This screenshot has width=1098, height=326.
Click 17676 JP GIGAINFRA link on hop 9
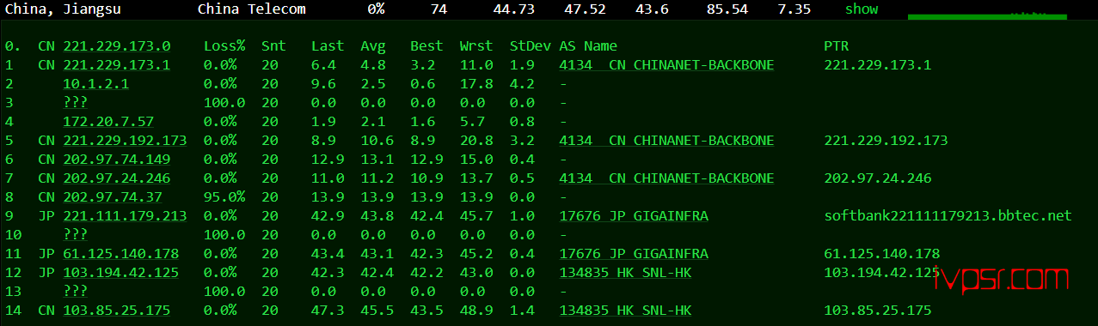click(634, 216)
